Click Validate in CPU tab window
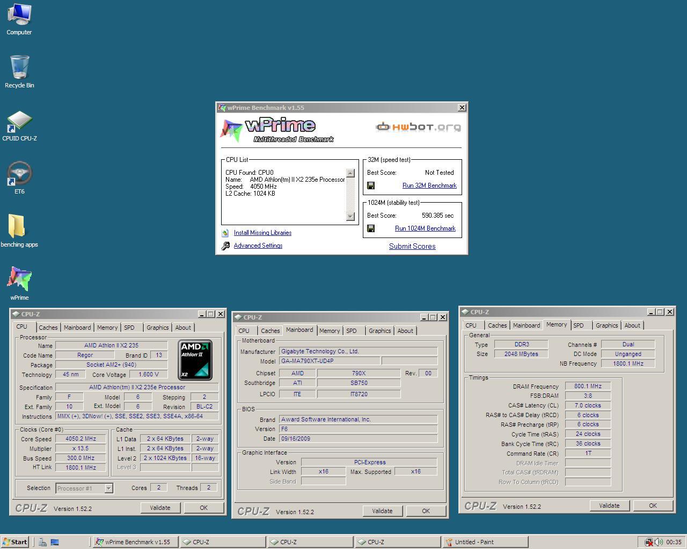This screenshot has height=549, width=687. pyautogui.click(x=160, y=508)
